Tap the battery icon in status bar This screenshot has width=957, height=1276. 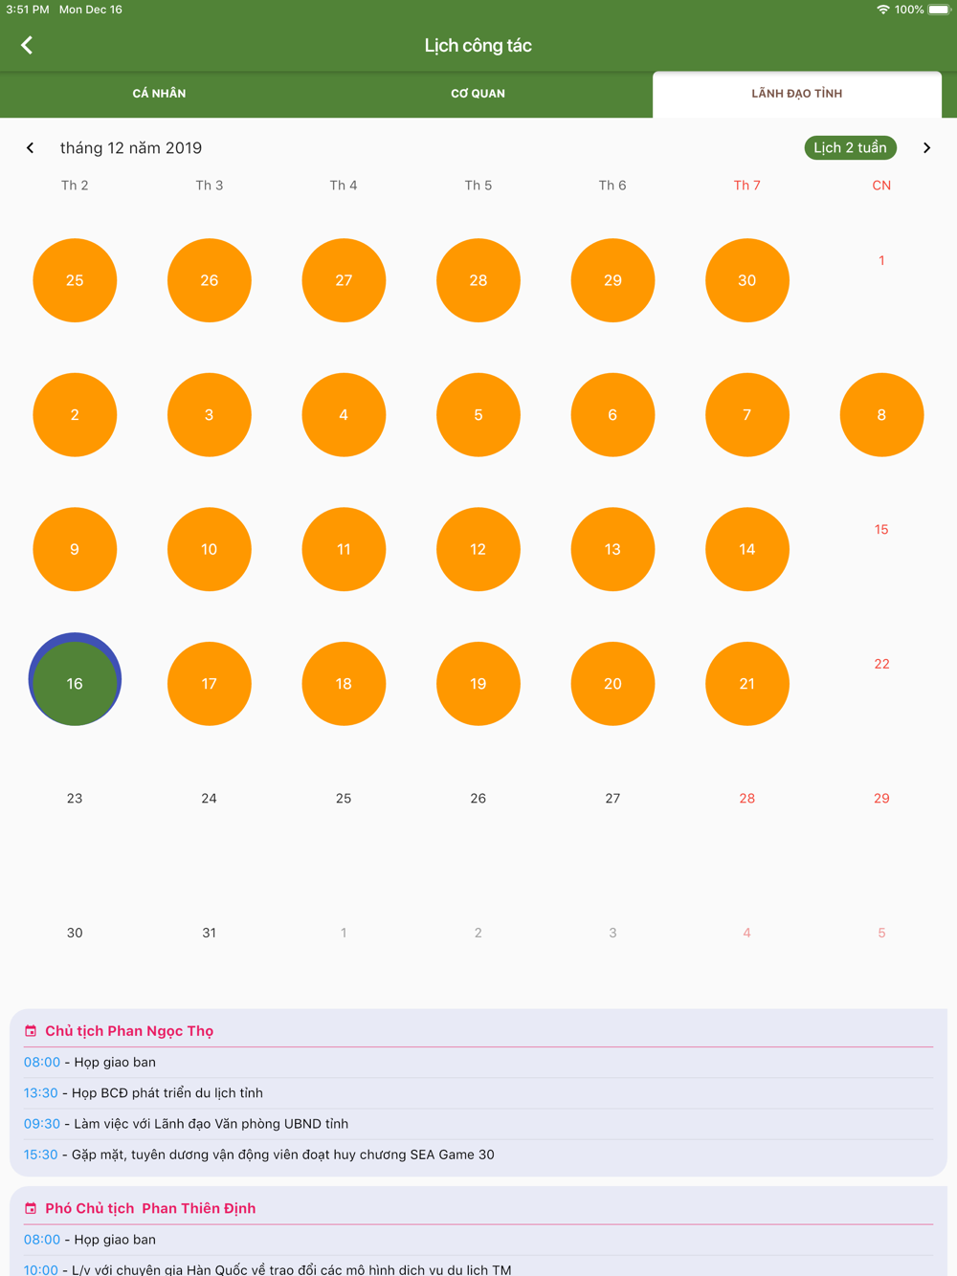tap(939, 10)
